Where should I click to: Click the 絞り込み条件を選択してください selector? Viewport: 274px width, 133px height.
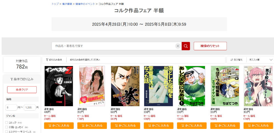85,60
